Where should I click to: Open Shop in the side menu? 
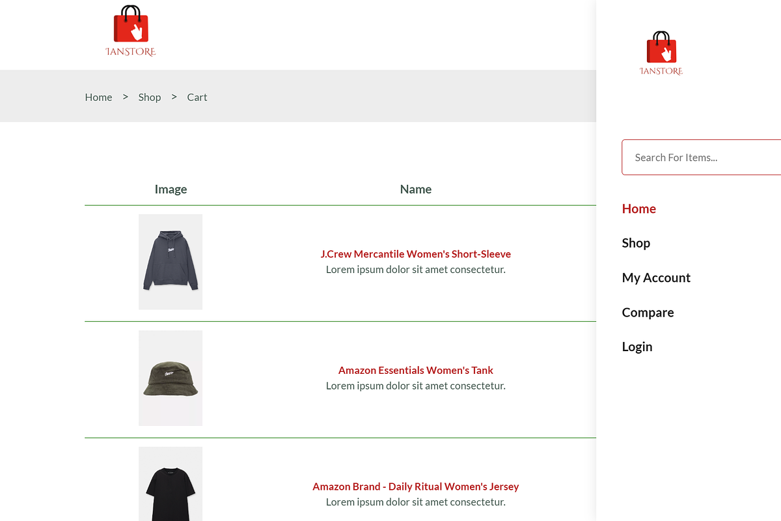tap(636, 243)
